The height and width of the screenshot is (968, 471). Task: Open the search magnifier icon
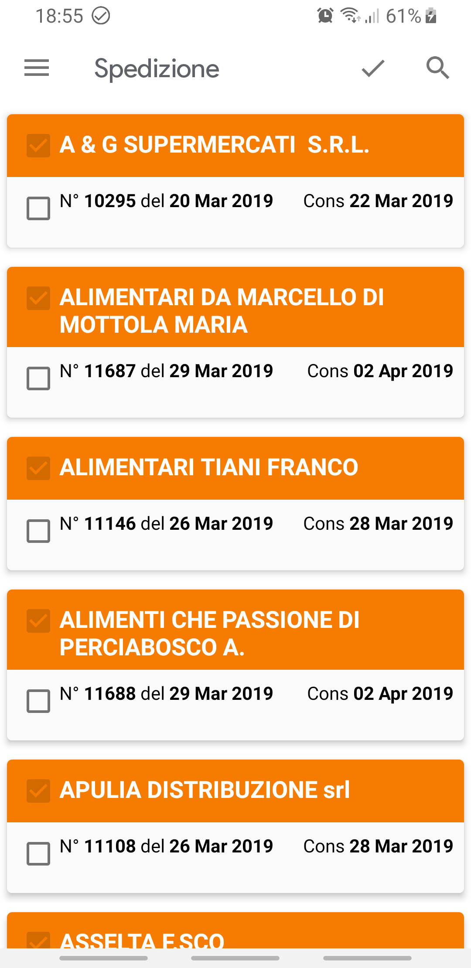437,68
